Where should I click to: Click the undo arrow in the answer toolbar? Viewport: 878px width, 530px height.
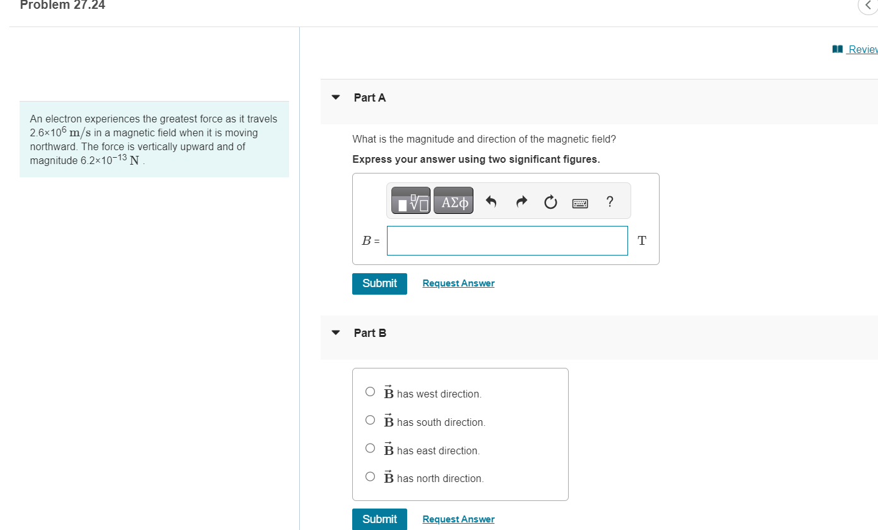(x=491, y=200)
